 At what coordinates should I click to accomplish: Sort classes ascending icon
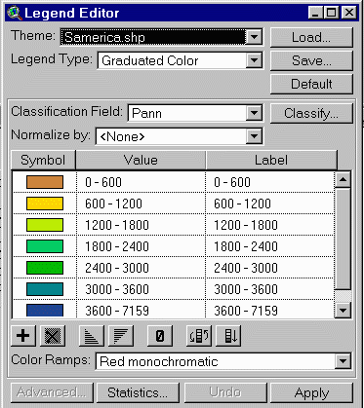(x=92, y=336)
